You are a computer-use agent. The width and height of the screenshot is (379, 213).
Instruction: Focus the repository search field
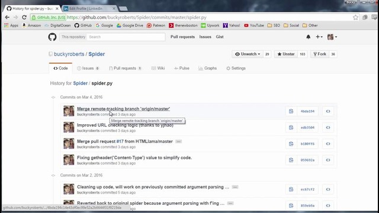tap(126, 37)
